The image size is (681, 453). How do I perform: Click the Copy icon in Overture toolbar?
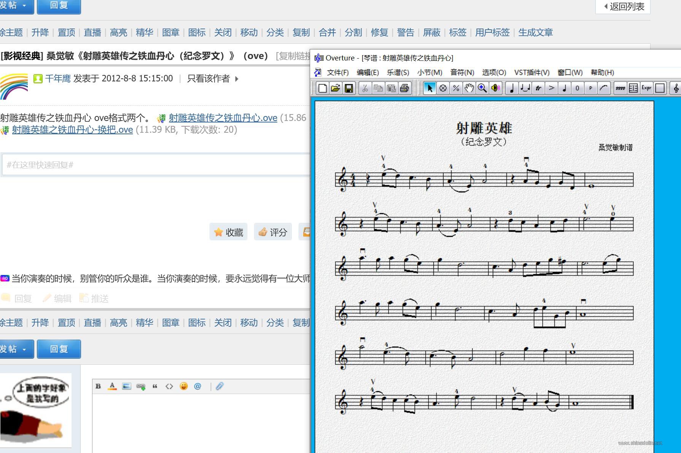coord(378,88)
